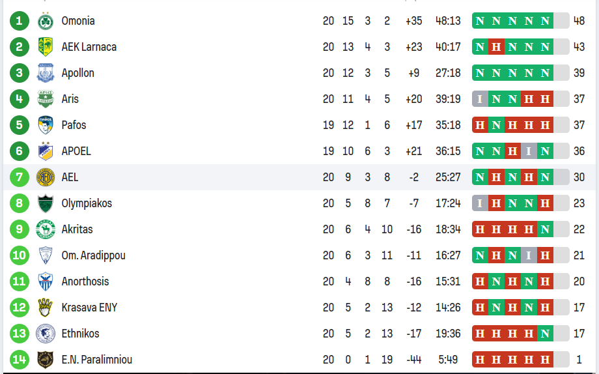This screenshot has width=599, height=374.
Task: Select the green N badge in Ethnikos's form
Action: [545, 334]
